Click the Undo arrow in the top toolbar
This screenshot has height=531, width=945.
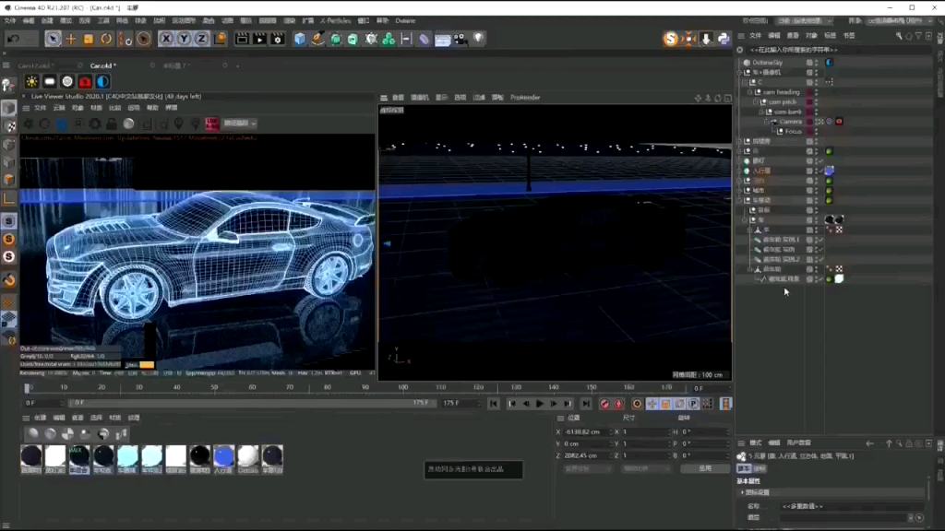click(x=13, y=39)
